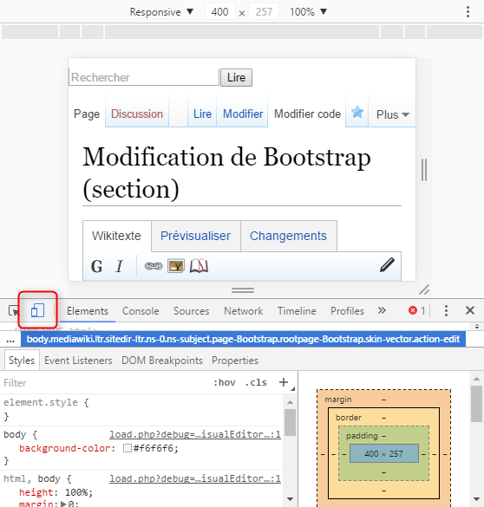Open the Page tab
The width and height of the screenshot is (484, 507).
point(87,114)
